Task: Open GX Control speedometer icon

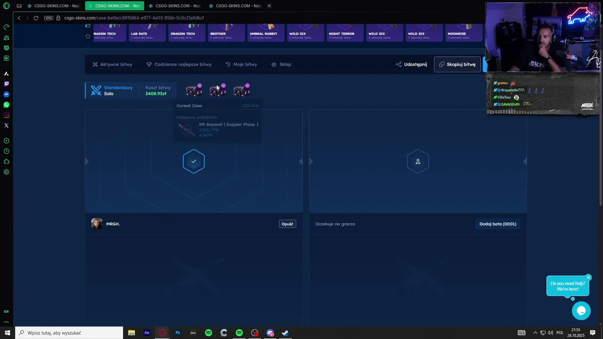Action: pos(7,27)
